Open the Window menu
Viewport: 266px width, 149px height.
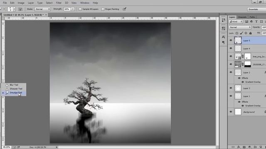pos(85,3)
